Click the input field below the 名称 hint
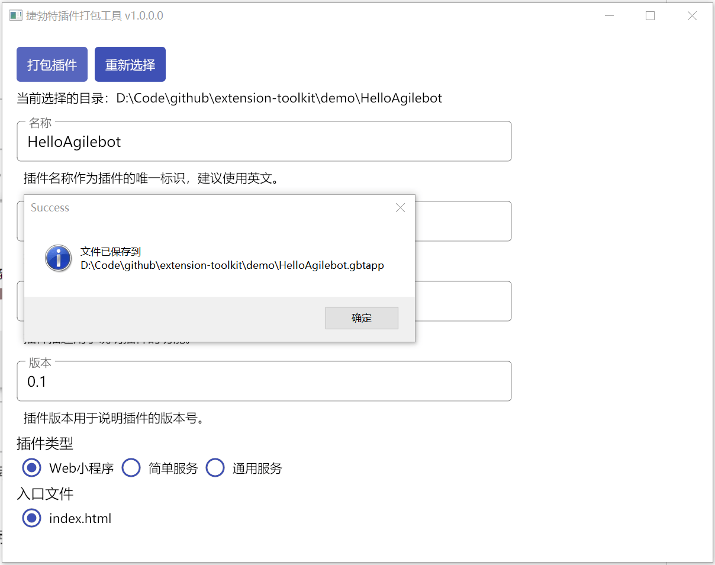Viewport: 715px width, 565px height. point(462,221)
